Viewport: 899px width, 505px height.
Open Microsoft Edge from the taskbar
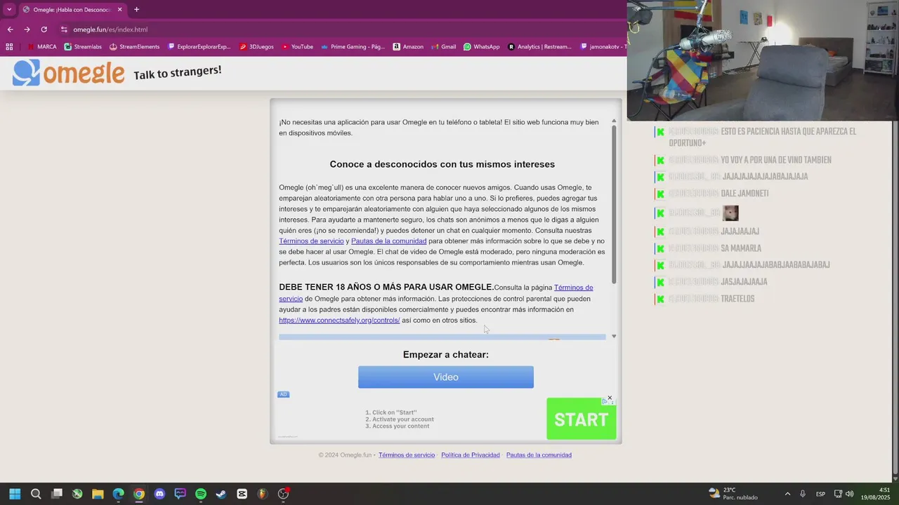point(119,494)
